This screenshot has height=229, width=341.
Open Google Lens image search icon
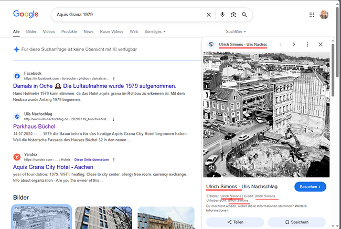(x=233, y=15)
